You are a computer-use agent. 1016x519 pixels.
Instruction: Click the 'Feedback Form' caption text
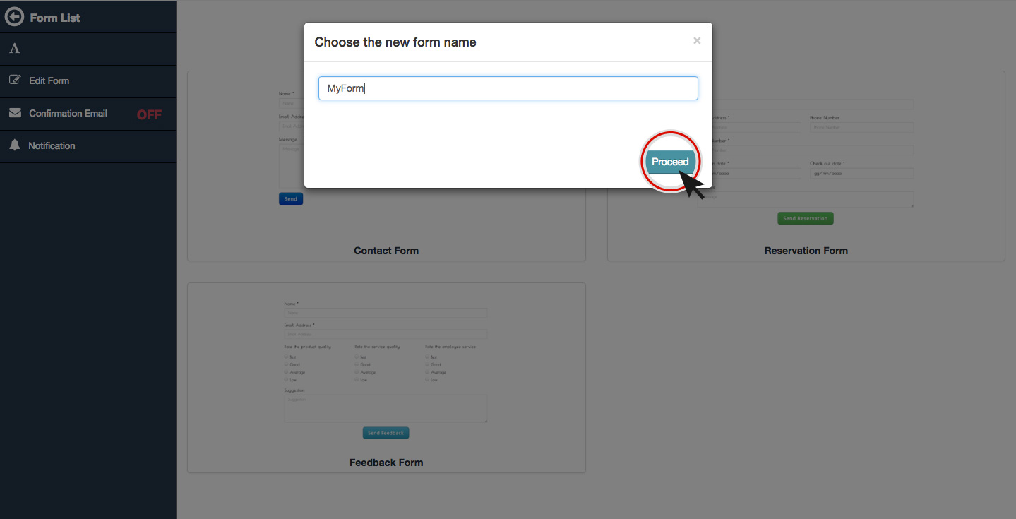point(386,463)
